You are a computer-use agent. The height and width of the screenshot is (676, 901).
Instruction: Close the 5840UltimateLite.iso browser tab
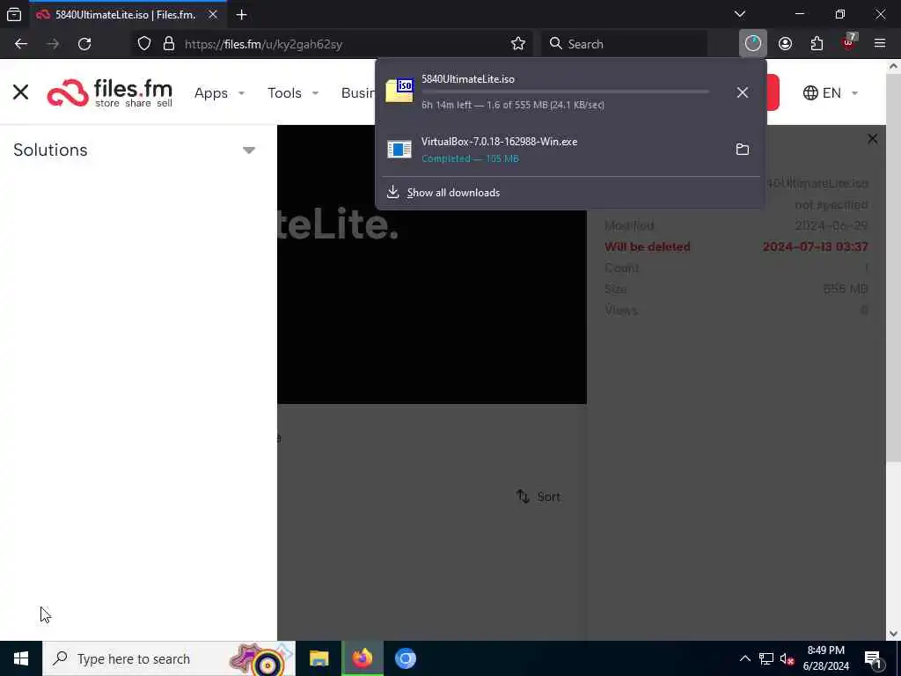click(213, 14)
